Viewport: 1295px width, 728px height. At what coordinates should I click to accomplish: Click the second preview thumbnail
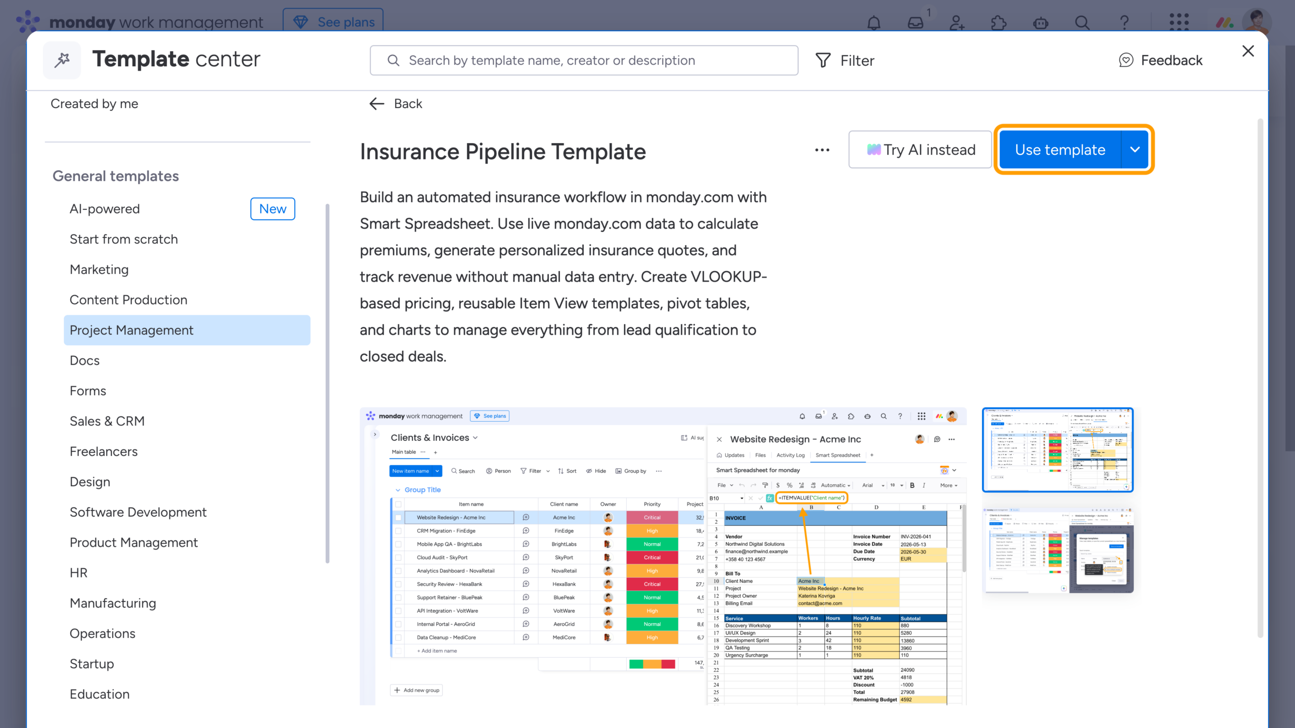(1058, 550)
